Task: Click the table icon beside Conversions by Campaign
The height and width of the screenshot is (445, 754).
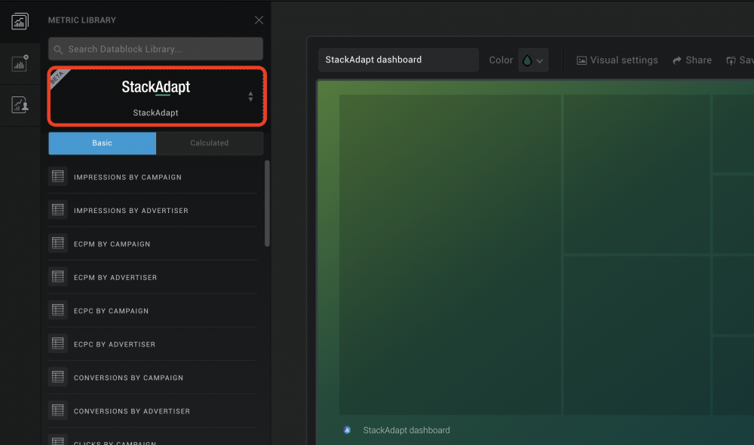Action: pos(58,377)
